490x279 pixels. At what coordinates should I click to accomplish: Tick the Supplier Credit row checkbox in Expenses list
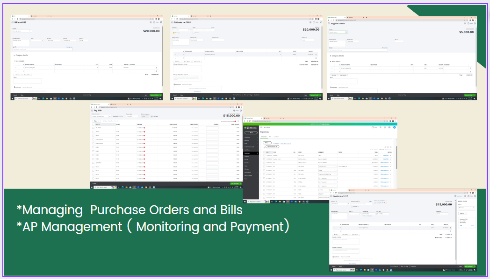click(x=264, y=159)
